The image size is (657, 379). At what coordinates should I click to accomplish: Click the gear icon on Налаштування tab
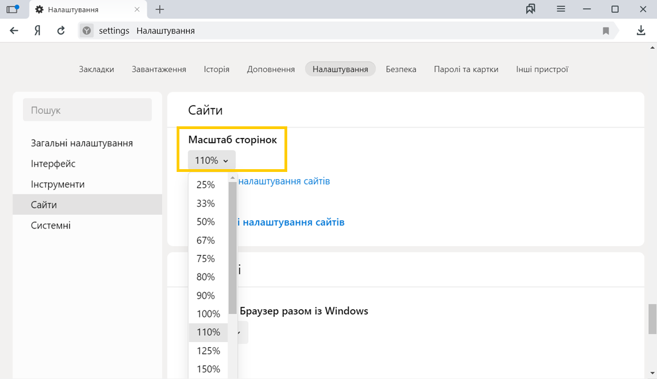coord(40,10)
